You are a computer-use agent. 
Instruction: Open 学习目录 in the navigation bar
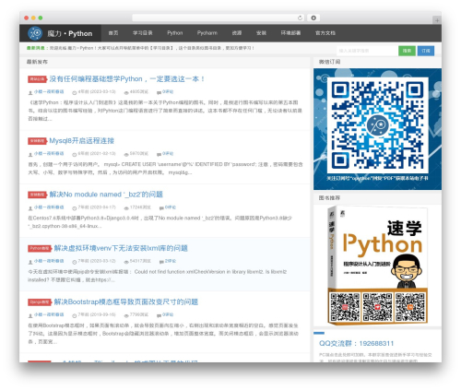143,33
